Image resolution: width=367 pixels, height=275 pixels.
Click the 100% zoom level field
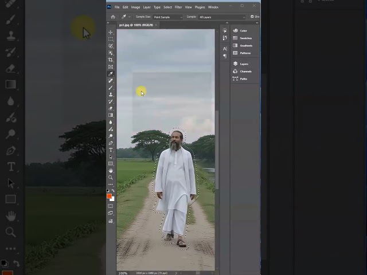(123, 273)
